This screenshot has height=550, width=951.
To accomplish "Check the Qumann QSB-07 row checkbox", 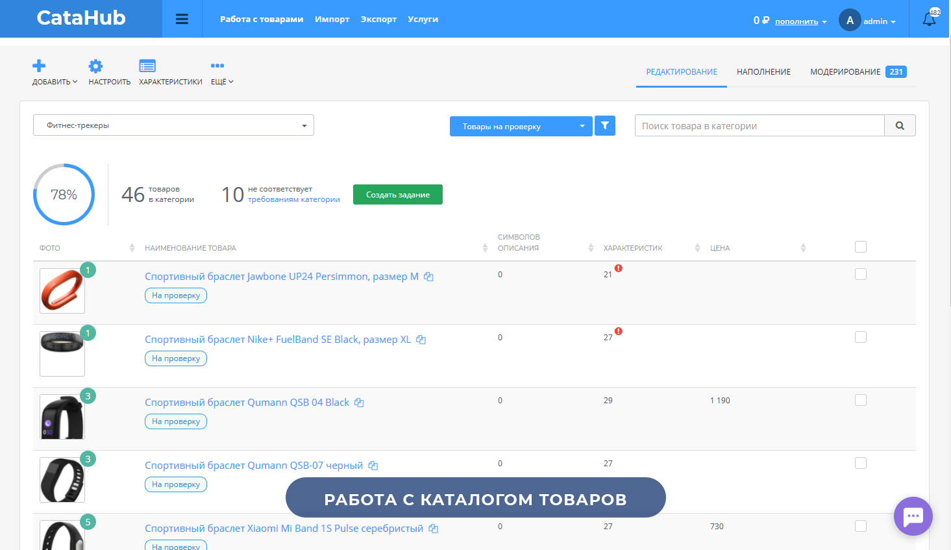I will pos(861,463).
